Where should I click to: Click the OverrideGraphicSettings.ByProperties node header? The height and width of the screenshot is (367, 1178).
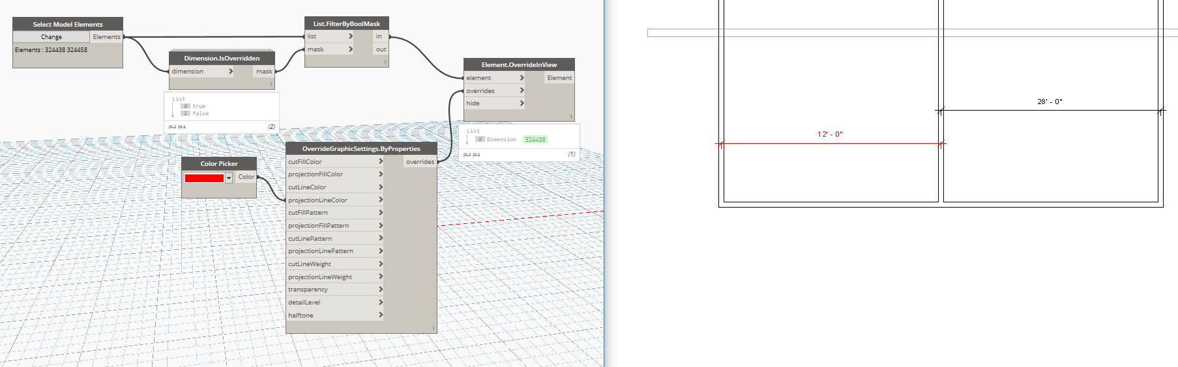tap(361, 148)
